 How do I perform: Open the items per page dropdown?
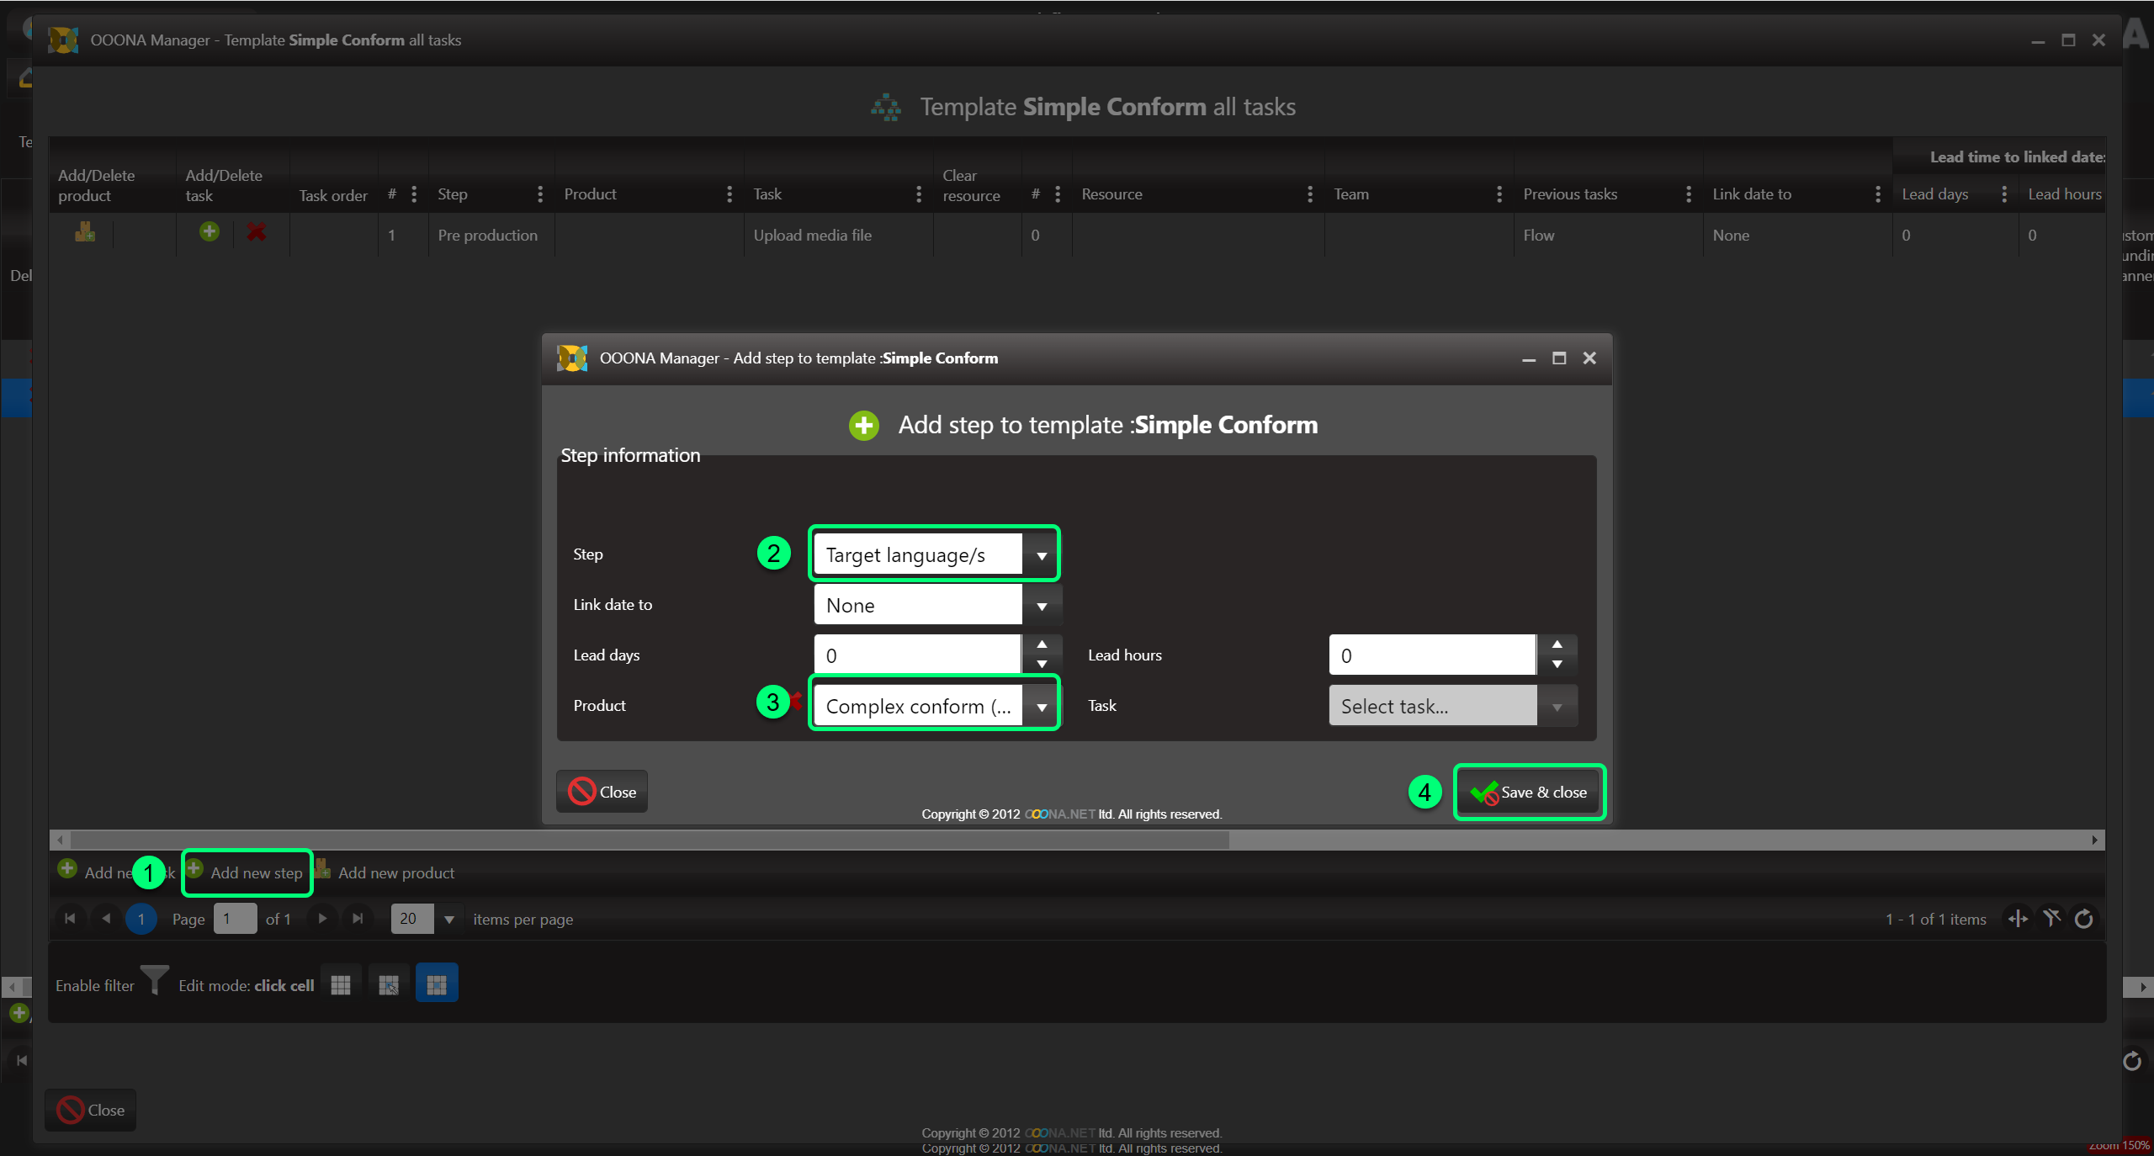point(449,919)
